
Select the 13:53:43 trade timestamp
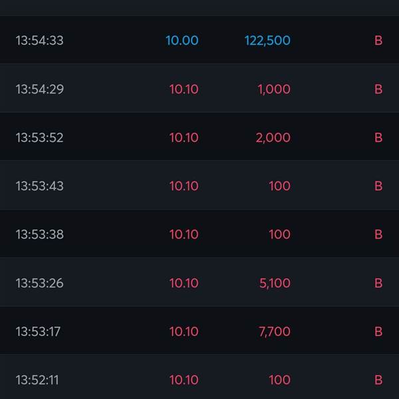tap(40, 186)
